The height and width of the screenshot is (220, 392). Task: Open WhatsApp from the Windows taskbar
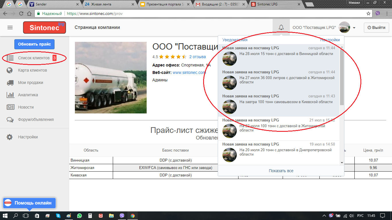79,216
